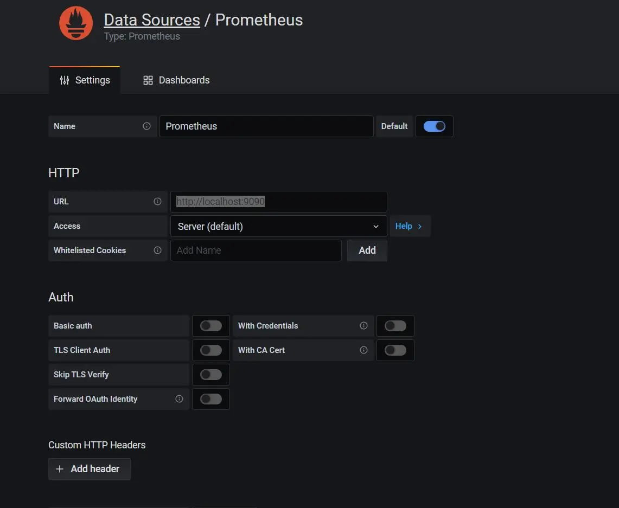Click the Add Name cookie field
The image size is (619, 508).
(x=256, y=250)
